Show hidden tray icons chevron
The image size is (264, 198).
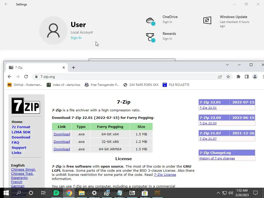click(x=218, y=193)
